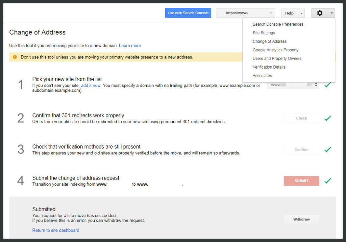Click the green checkmark next to step 1
Screen dimensions: 346x242
click(x=328, y=85)
